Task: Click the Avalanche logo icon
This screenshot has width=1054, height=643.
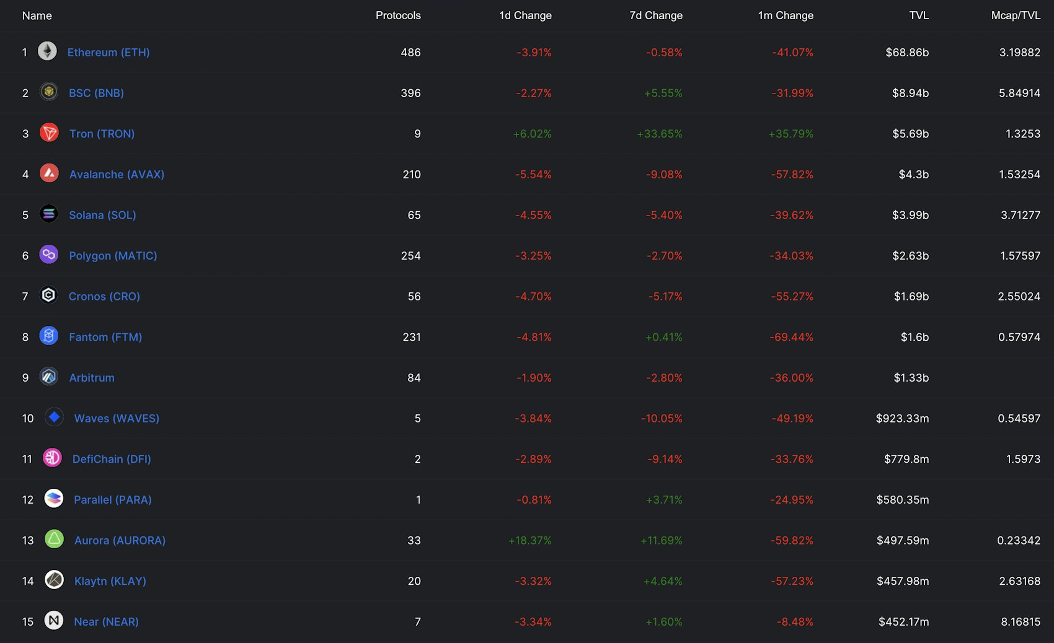Action: [x=49, y=173]
